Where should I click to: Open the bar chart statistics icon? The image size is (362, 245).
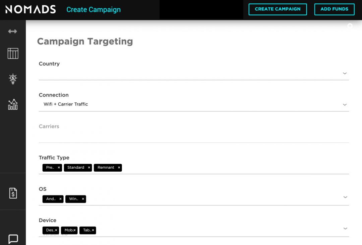13,104
